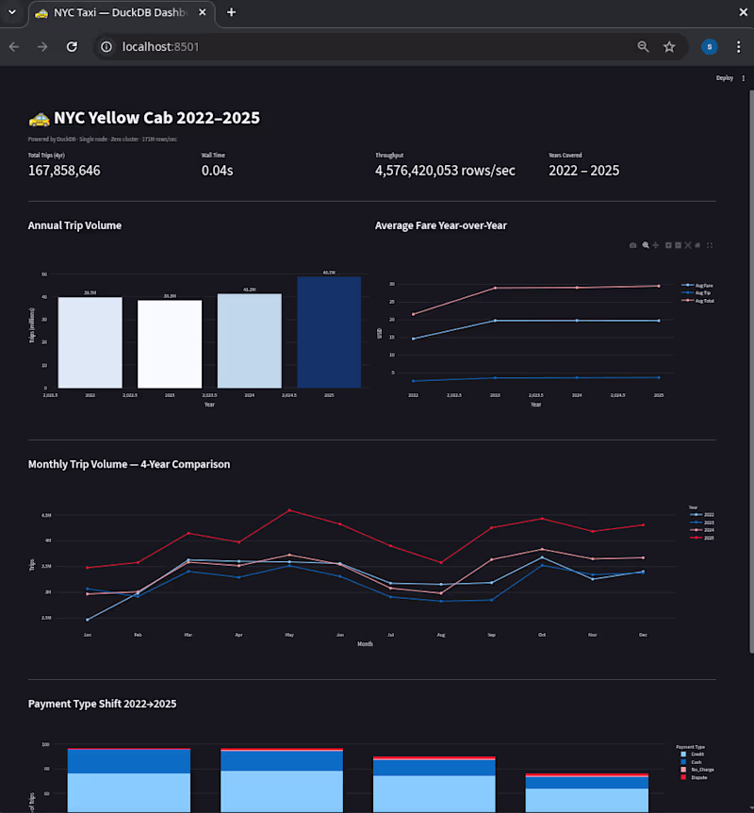Click the 4,576,420,053 rows/sec throughput value
Viewport: 754px width, 813px height.
pyautogui.click(x=445, y=171)
